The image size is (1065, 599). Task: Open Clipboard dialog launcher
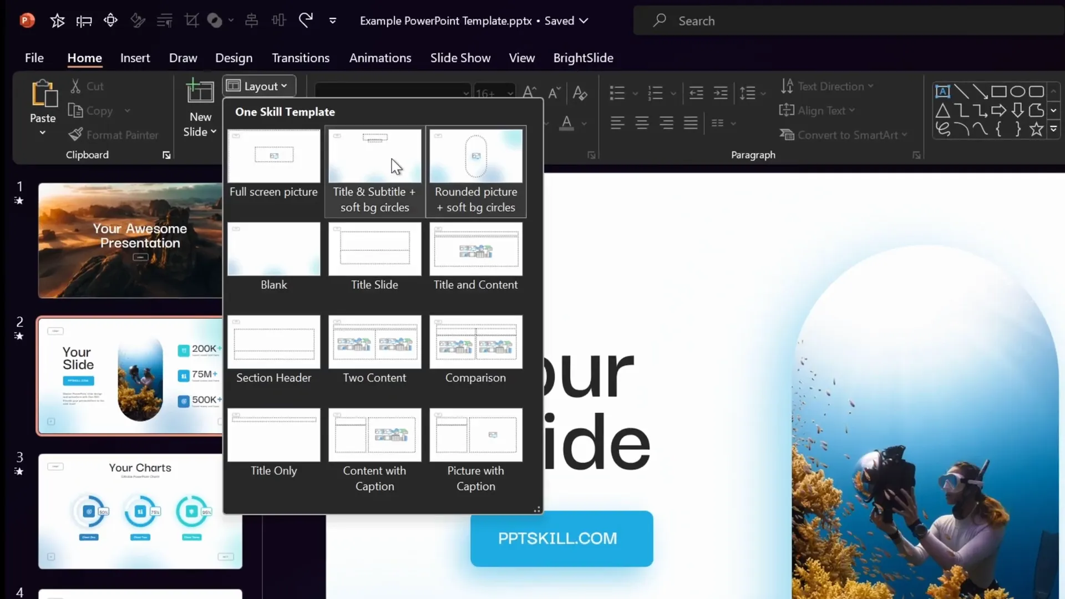166,155
